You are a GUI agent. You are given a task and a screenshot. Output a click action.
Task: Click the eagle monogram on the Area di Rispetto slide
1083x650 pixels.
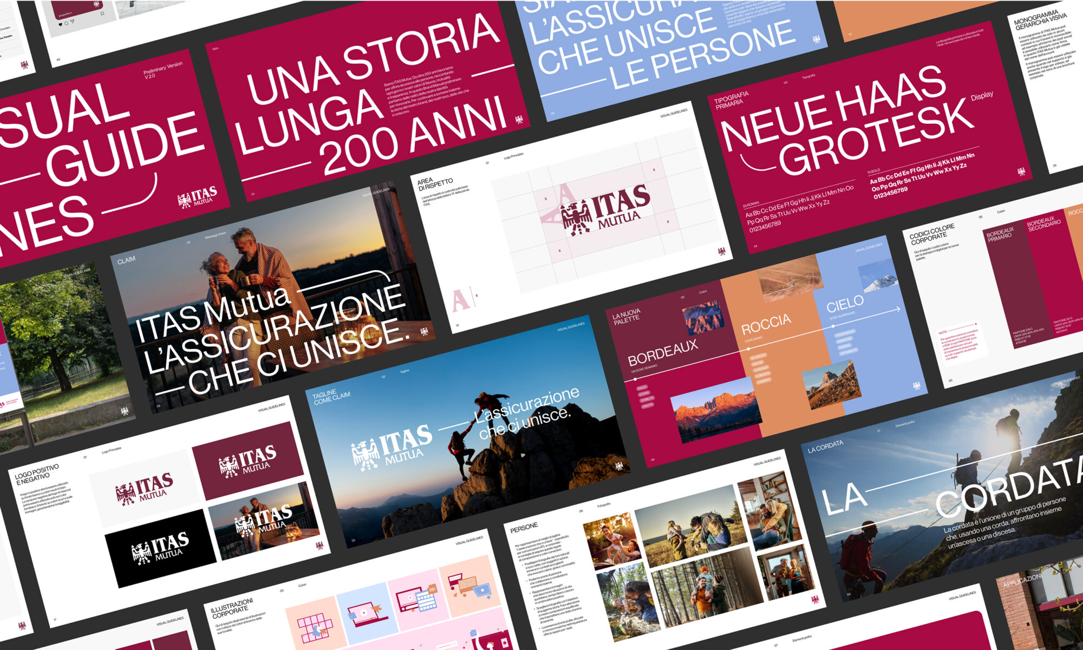(x=721, y=251)
